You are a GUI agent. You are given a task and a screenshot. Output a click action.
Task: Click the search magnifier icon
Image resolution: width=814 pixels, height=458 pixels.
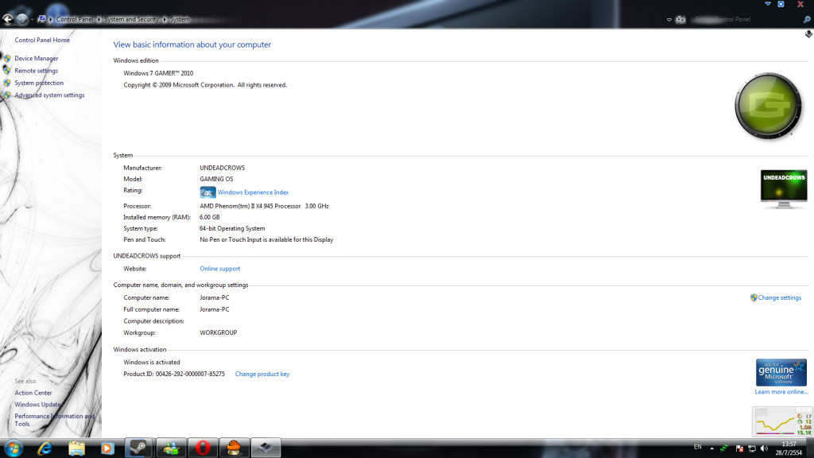(x=807, y=19)
